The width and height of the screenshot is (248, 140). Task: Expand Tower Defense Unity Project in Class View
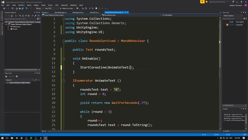click(x=5, y=83)
